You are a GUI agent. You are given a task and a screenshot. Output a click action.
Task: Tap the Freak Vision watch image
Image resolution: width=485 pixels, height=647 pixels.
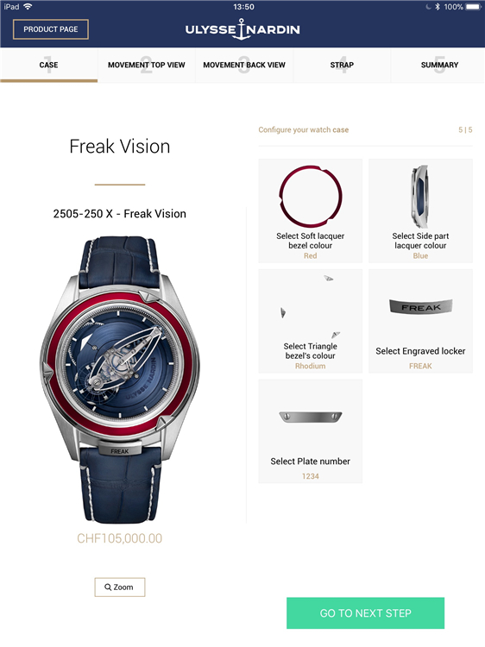coord(120,380)
